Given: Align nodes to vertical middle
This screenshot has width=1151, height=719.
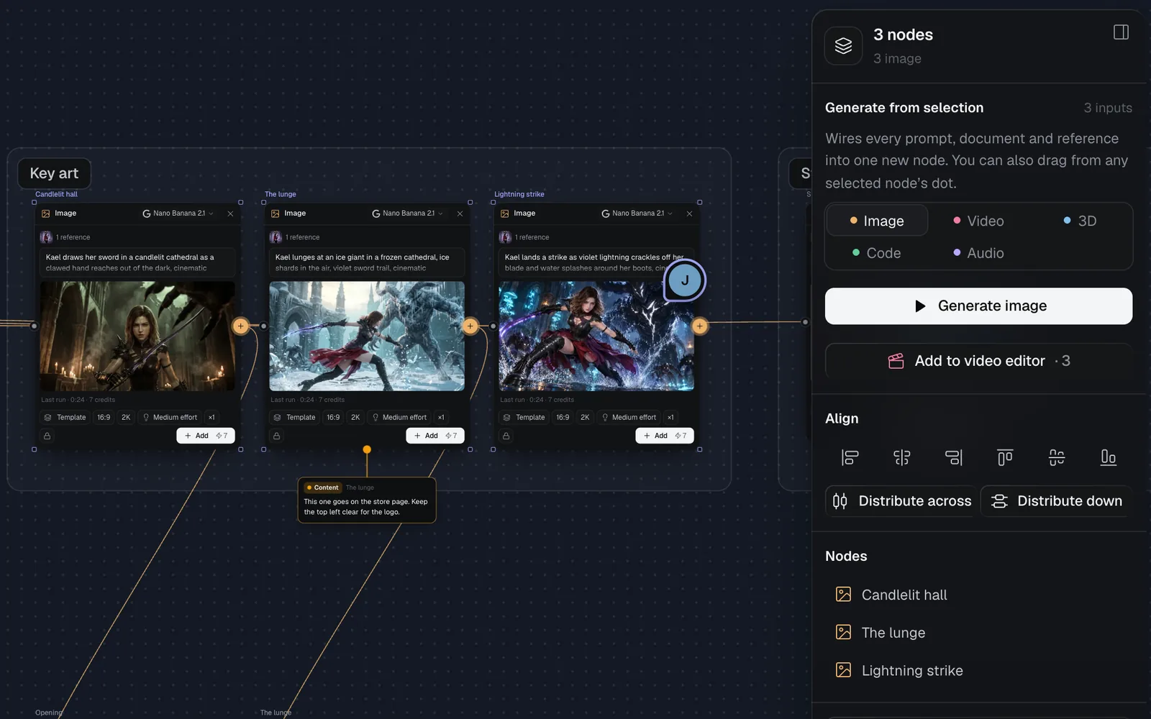Looking at the screenshot, I should (x=1057, y=457).
